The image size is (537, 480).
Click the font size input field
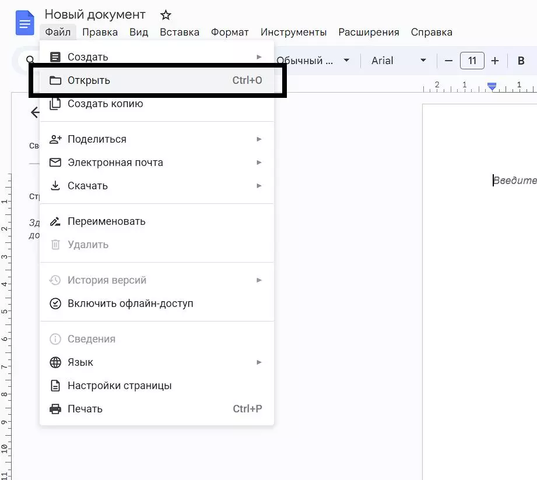tap(472, 60)
